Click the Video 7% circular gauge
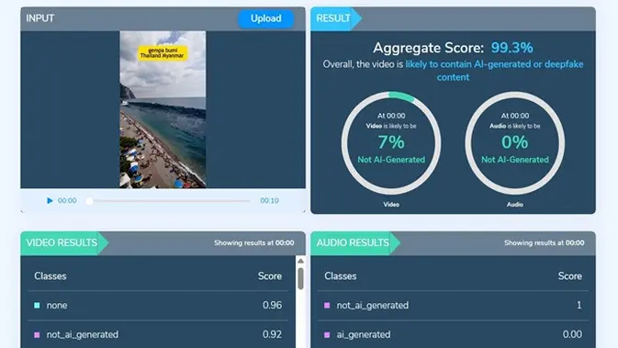 point(391,142)
